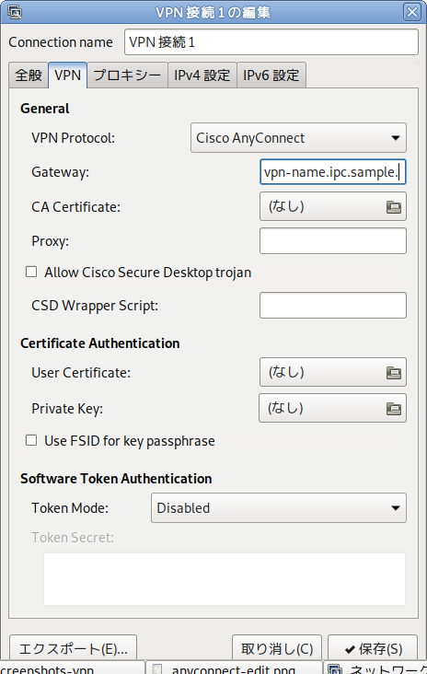The height and width of the screenshot is (674, 427).
Task: Open the IPv4 設定 tab
Action: (202, 76)
